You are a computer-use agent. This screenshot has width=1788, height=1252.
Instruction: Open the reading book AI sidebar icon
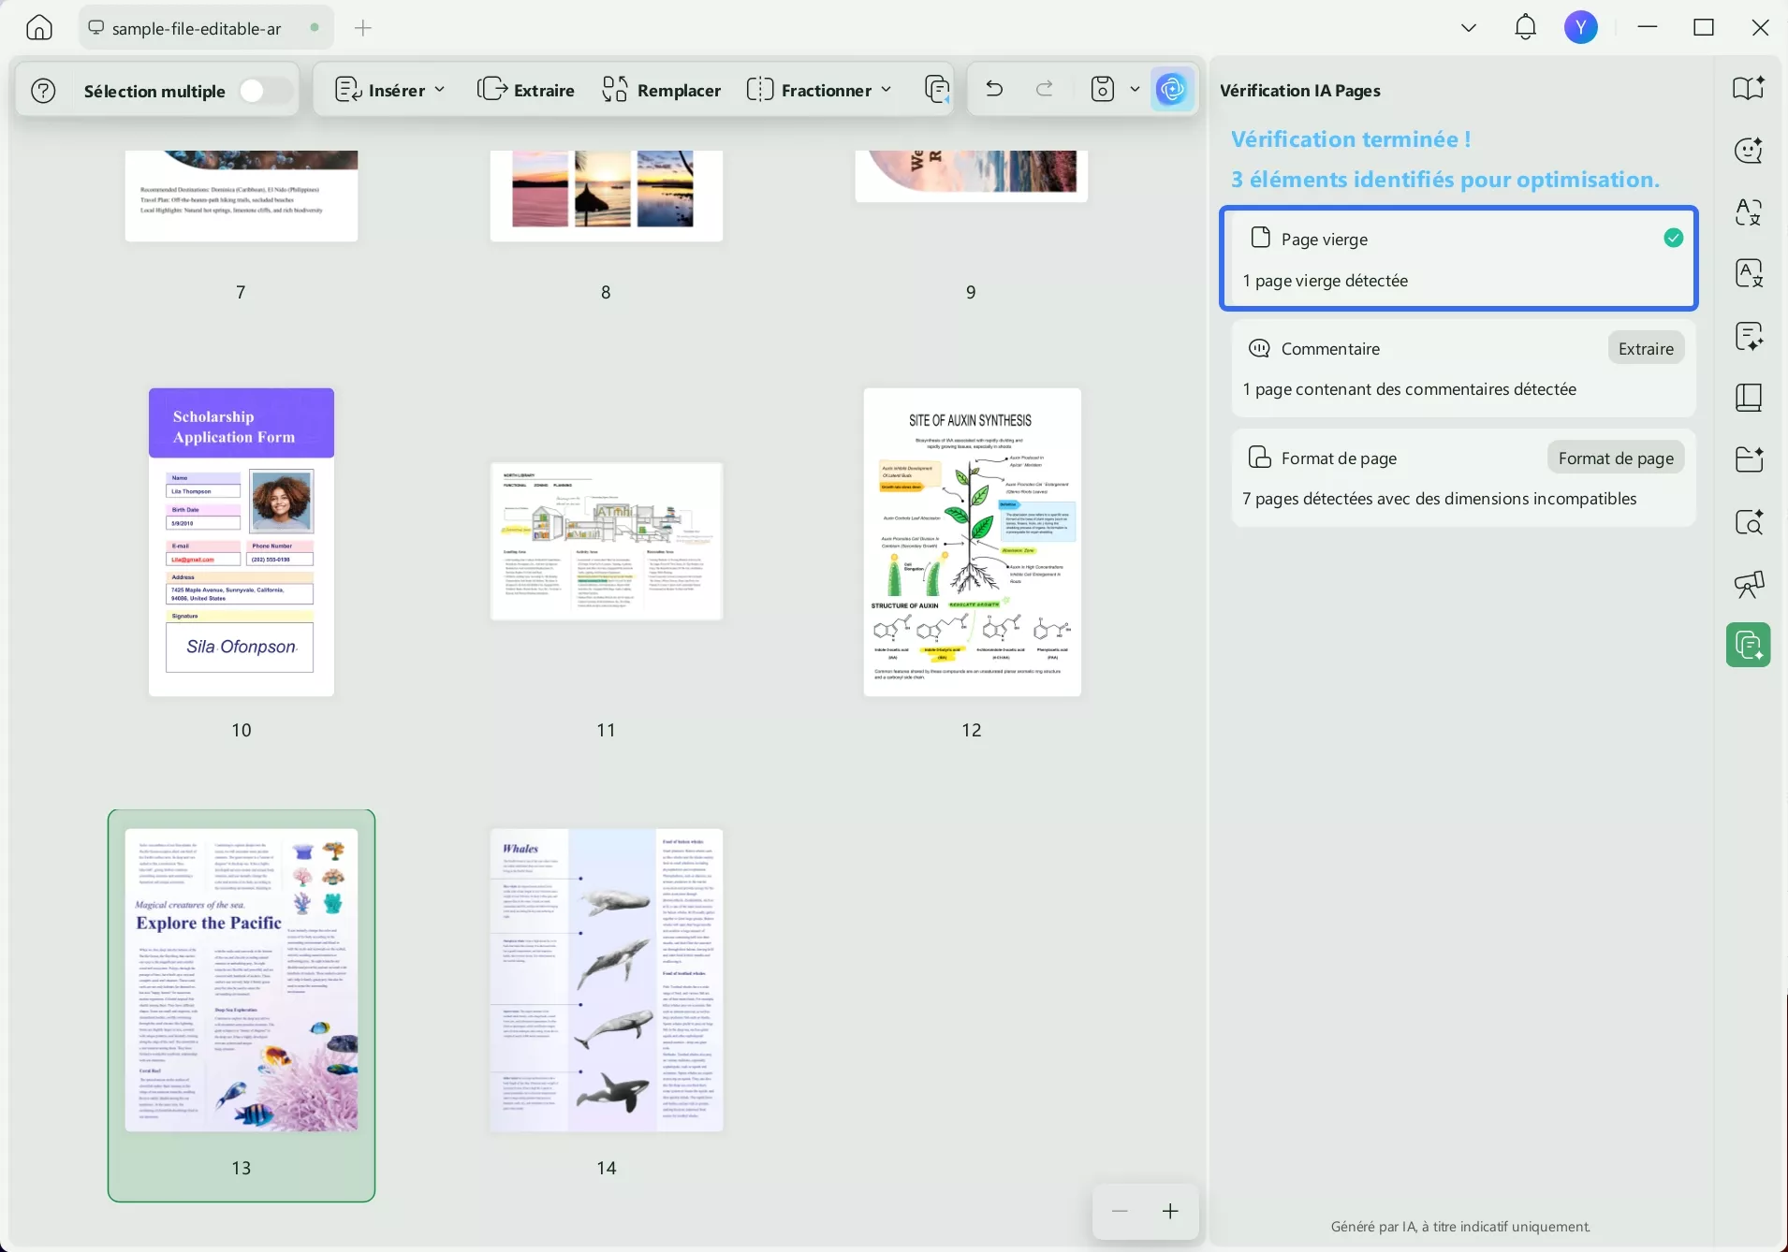tap(1749, 88)
